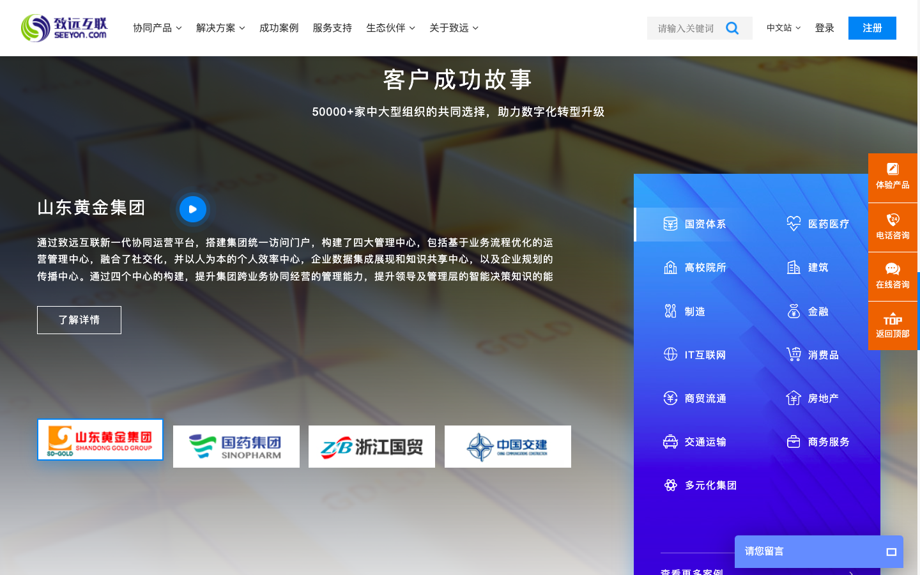Click the 建筑 industry icon
The width and height of the screenshot is (920, 575).
[793, 267]
